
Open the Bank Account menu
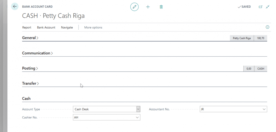click(46, 27)
